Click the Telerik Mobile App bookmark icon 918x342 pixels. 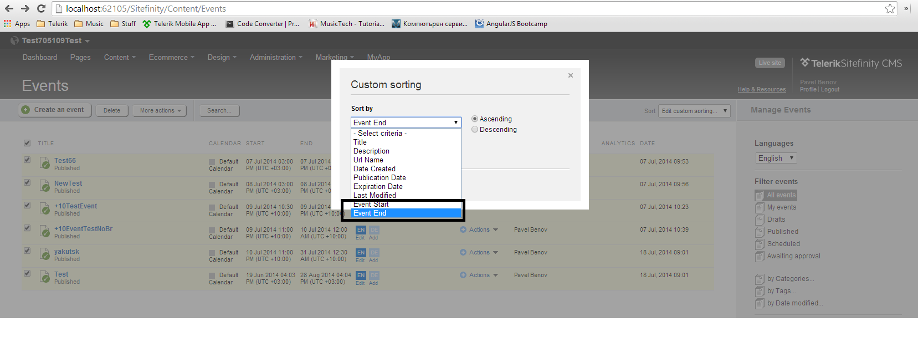click(147, 24)
